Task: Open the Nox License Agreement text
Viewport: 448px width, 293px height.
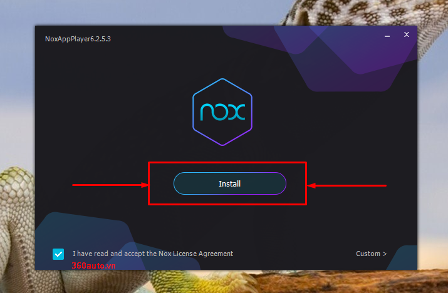Action: (195, 254)
